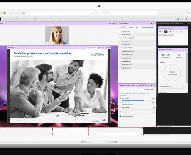
Task: Select the Gar nicht relevant poll option
Action: coord(120,112)
